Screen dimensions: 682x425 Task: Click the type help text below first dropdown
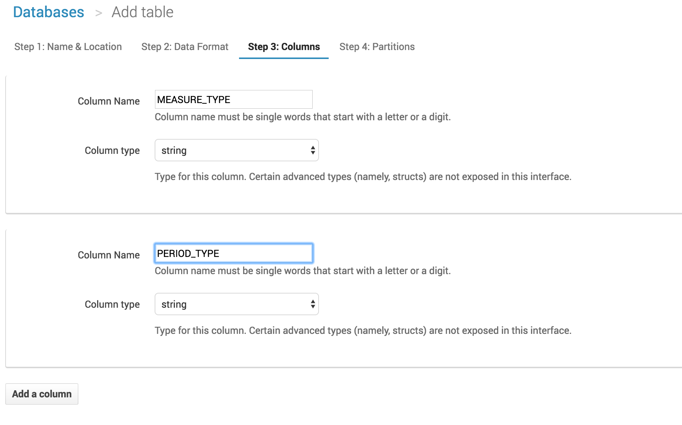click(363, 177)
